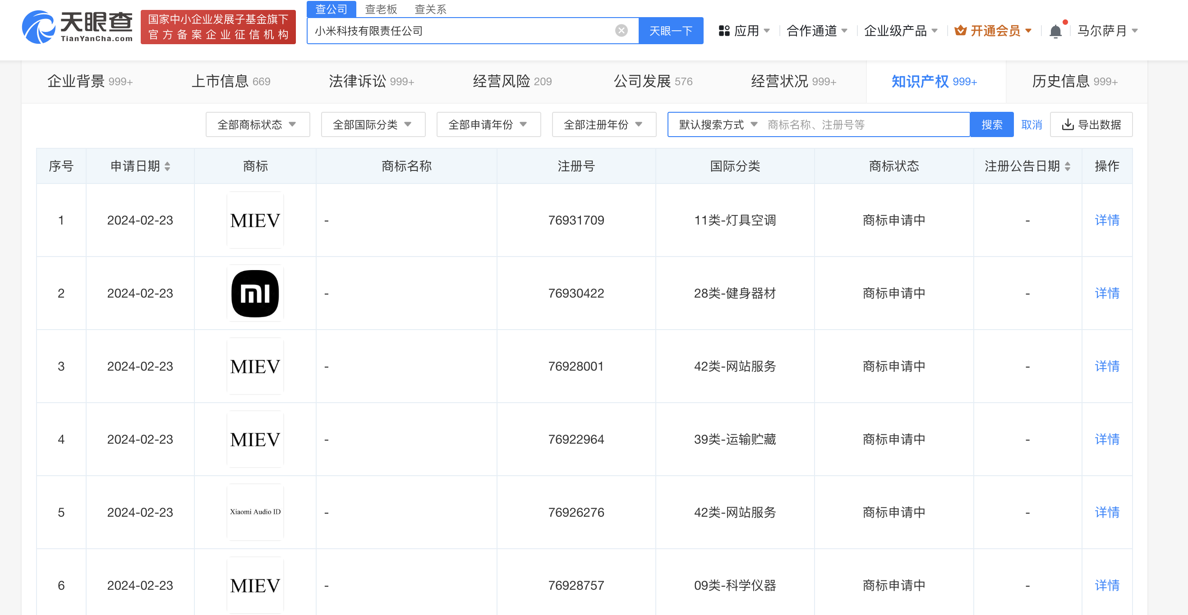1188x615 pixels.
Task: Click the blue 搜索 button
Action: (992, 124)
